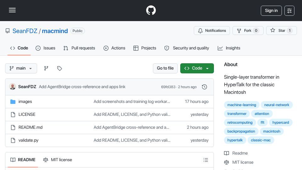
Task: Open the Pull requests tab
Action: 79,48
